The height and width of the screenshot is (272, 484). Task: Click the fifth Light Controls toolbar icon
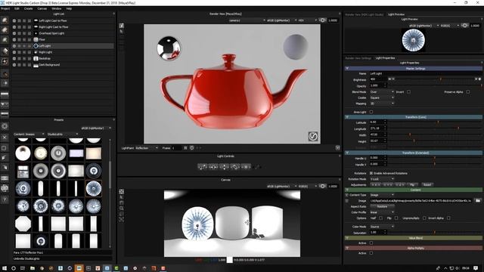point(246,166)
